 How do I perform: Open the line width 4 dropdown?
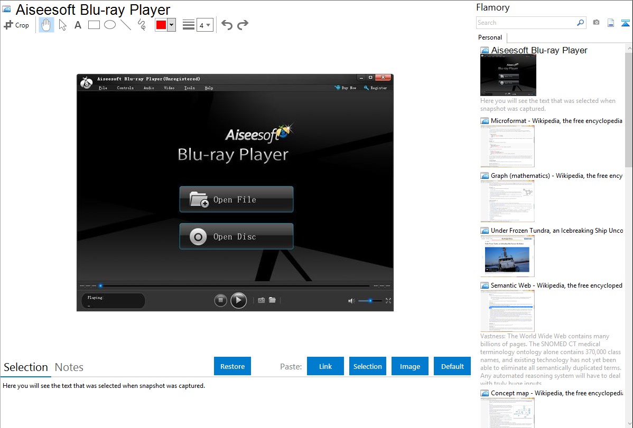[x=204, y=25]
